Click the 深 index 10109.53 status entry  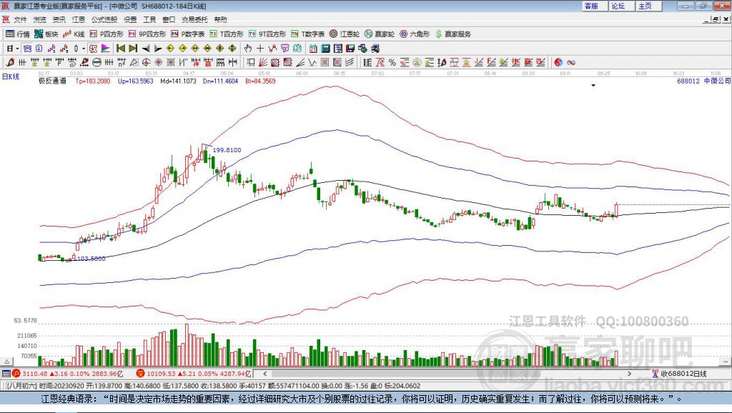point(194,373)
